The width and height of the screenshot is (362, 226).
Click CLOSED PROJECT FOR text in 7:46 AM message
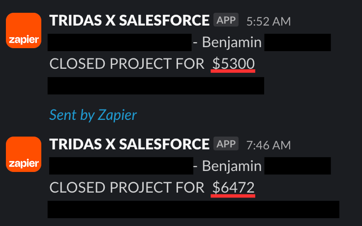click(x=127, y=188)
